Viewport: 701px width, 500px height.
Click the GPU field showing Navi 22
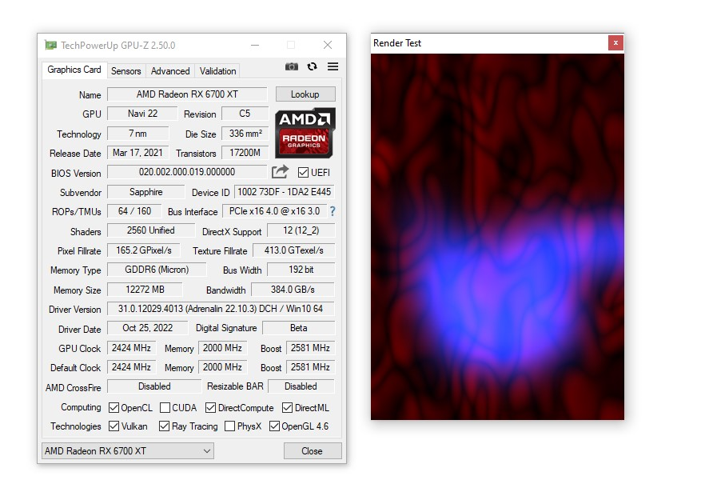point(142,114)
